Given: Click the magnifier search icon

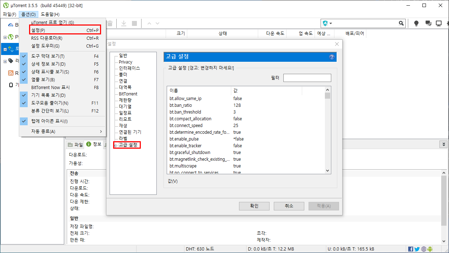Looking at the screenshot, I should (401, 23).
